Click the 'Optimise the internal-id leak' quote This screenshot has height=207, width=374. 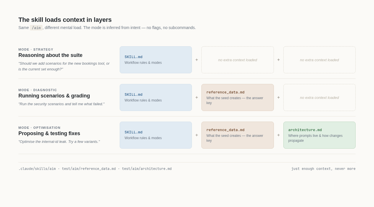pos(59,142)
